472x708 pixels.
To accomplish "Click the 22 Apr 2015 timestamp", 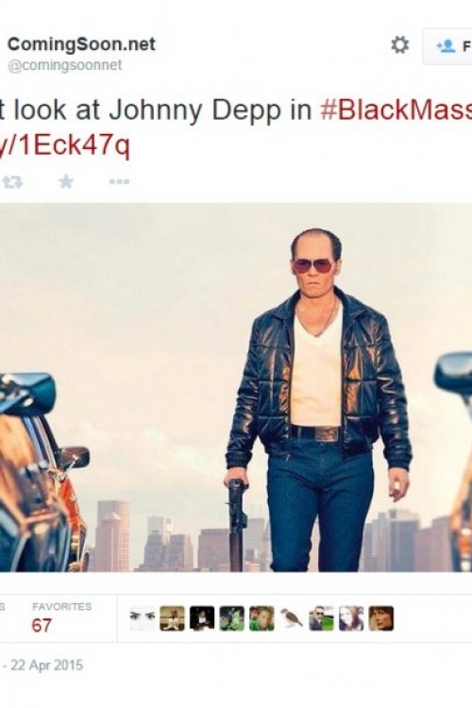I will 46,666.
